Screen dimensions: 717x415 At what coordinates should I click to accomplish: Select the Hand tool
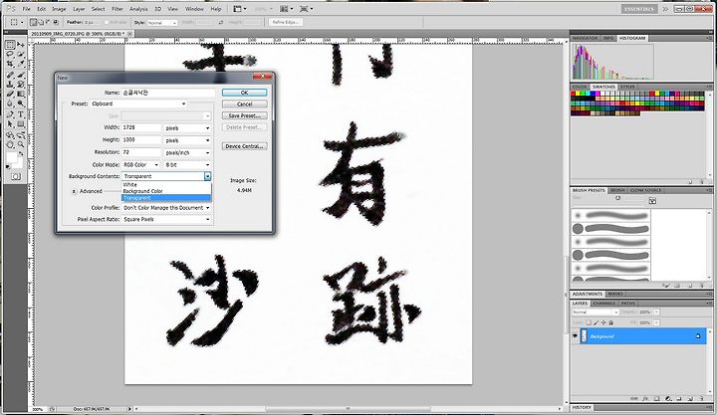point(10,144)
